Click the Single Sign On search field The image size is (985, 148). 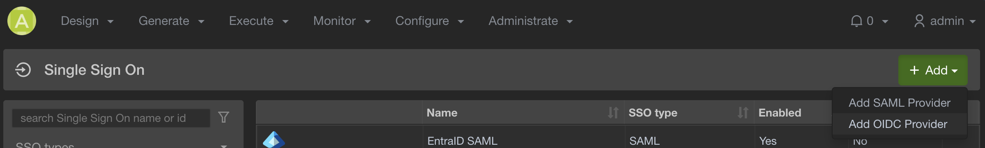[111, 118]
